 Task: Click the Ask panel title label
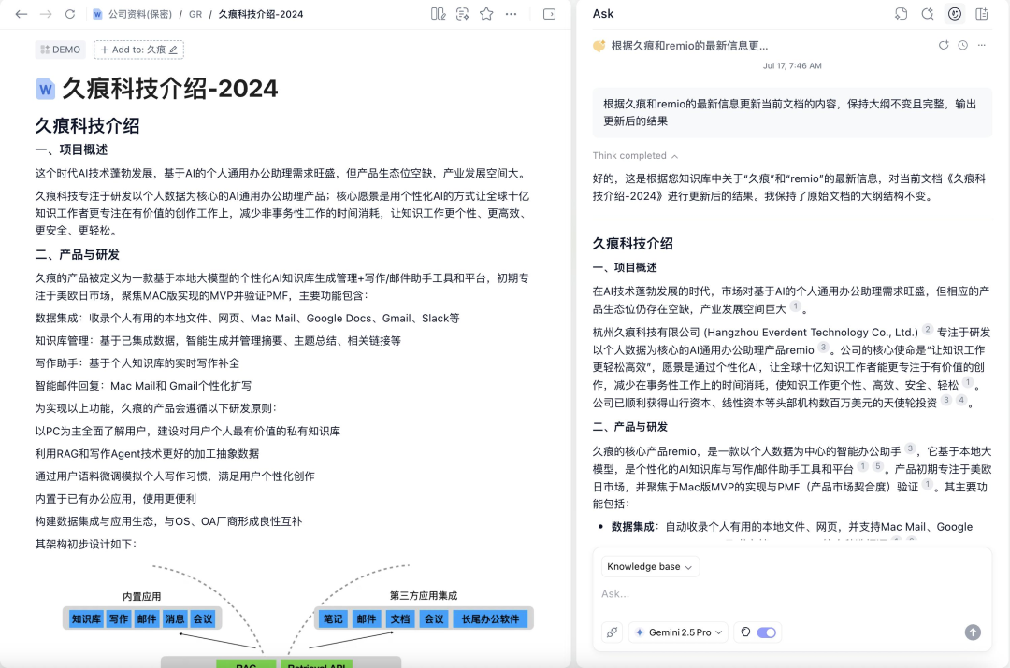[x=603, y=14]
